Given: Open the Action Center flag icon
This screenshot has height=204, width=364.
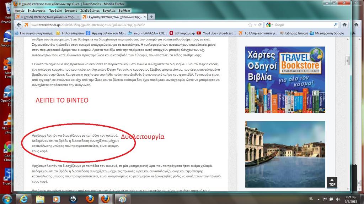Looking at the screenshot, I should (x=325, y=199).
